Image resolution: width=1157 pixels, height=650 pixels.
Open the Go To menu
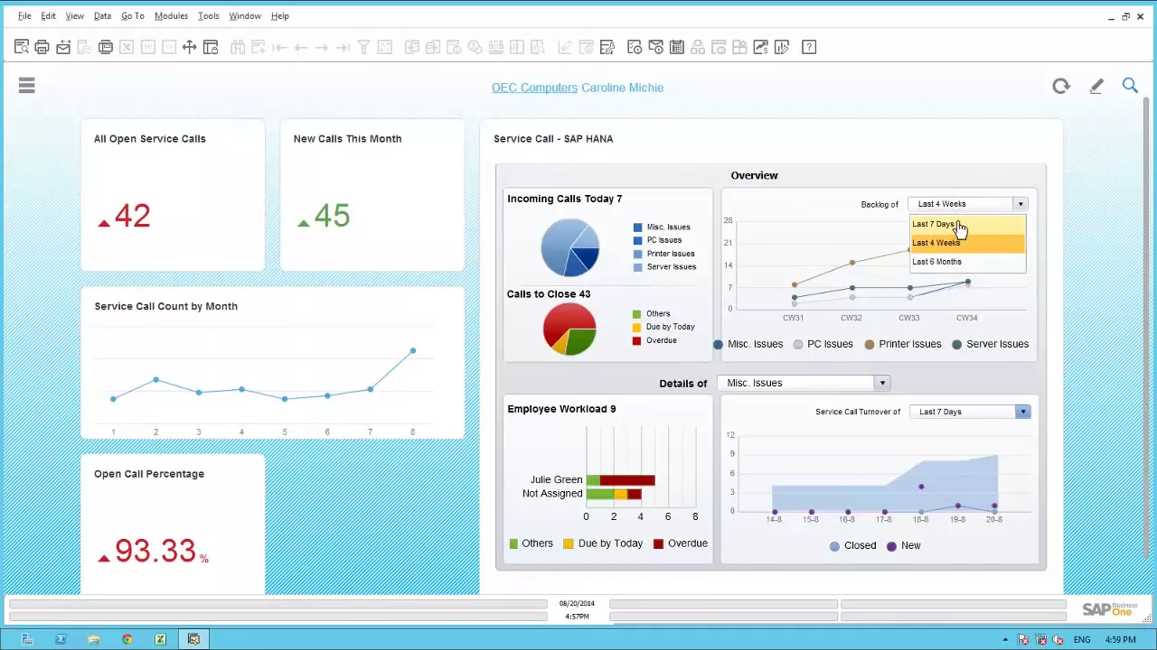pyautogui.click(x=133, y=16)
